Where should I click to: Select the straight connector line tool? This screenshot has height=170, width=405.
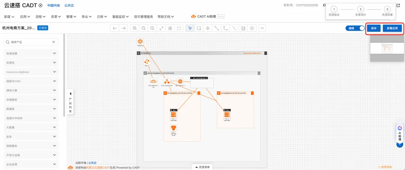[x=216, y=28]
